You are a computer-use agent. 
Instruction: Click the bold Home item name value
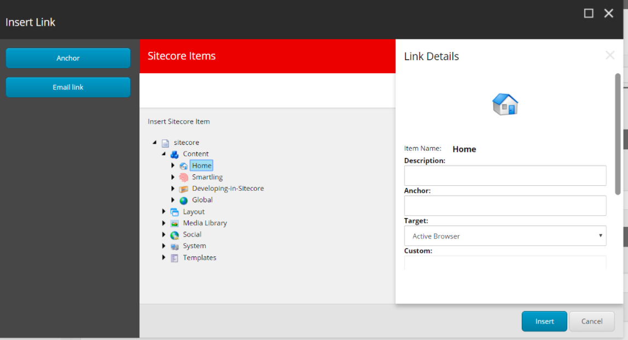coord(464,149)
